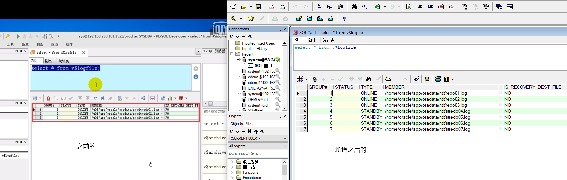Select the DEMO@orcl connection

tap(258, 100)
